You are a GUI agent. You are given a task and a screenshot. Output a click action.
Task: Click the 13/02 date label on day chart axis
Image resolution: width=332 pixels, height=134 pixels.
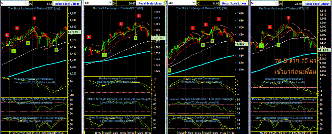pyautogui.click(x=13, y=133)
